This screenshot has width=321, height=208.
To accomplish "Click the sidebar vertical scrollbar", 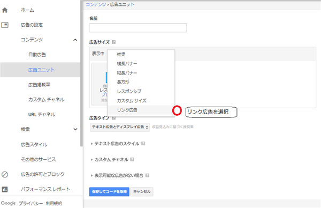I will 81,73.
